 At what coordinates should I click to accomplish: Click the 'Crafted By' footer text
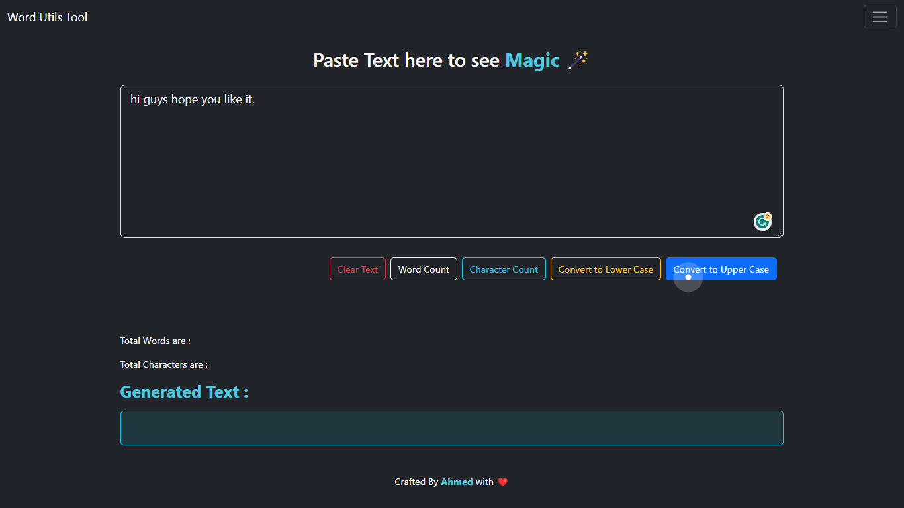pos(416,482)
